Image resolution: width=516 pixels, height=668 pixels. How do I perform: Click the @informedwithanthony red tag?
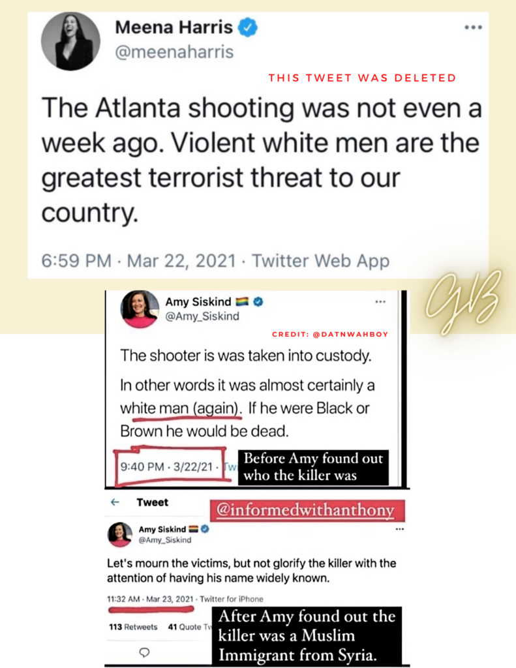click(307, 510)
